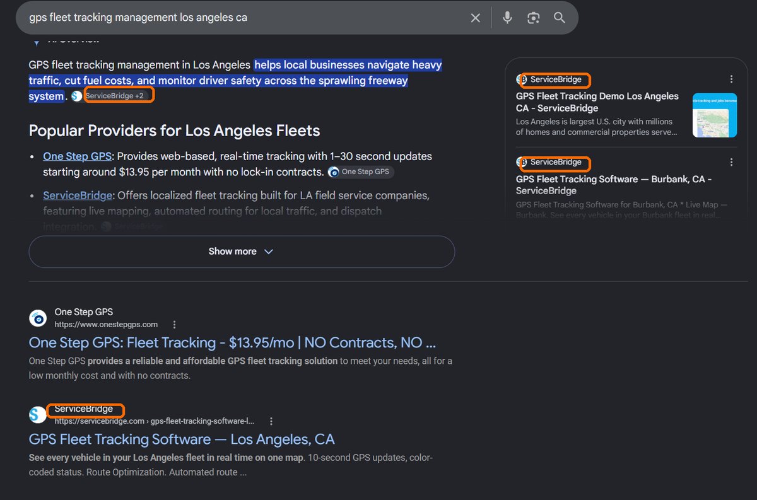This screenshot has width=757, height=500.
Task: Click the https://www.onestepgps.com URL text
Action: [106, 325]
